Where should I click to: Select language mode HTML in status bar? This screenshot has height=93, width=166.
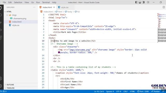tap(132, 91)
